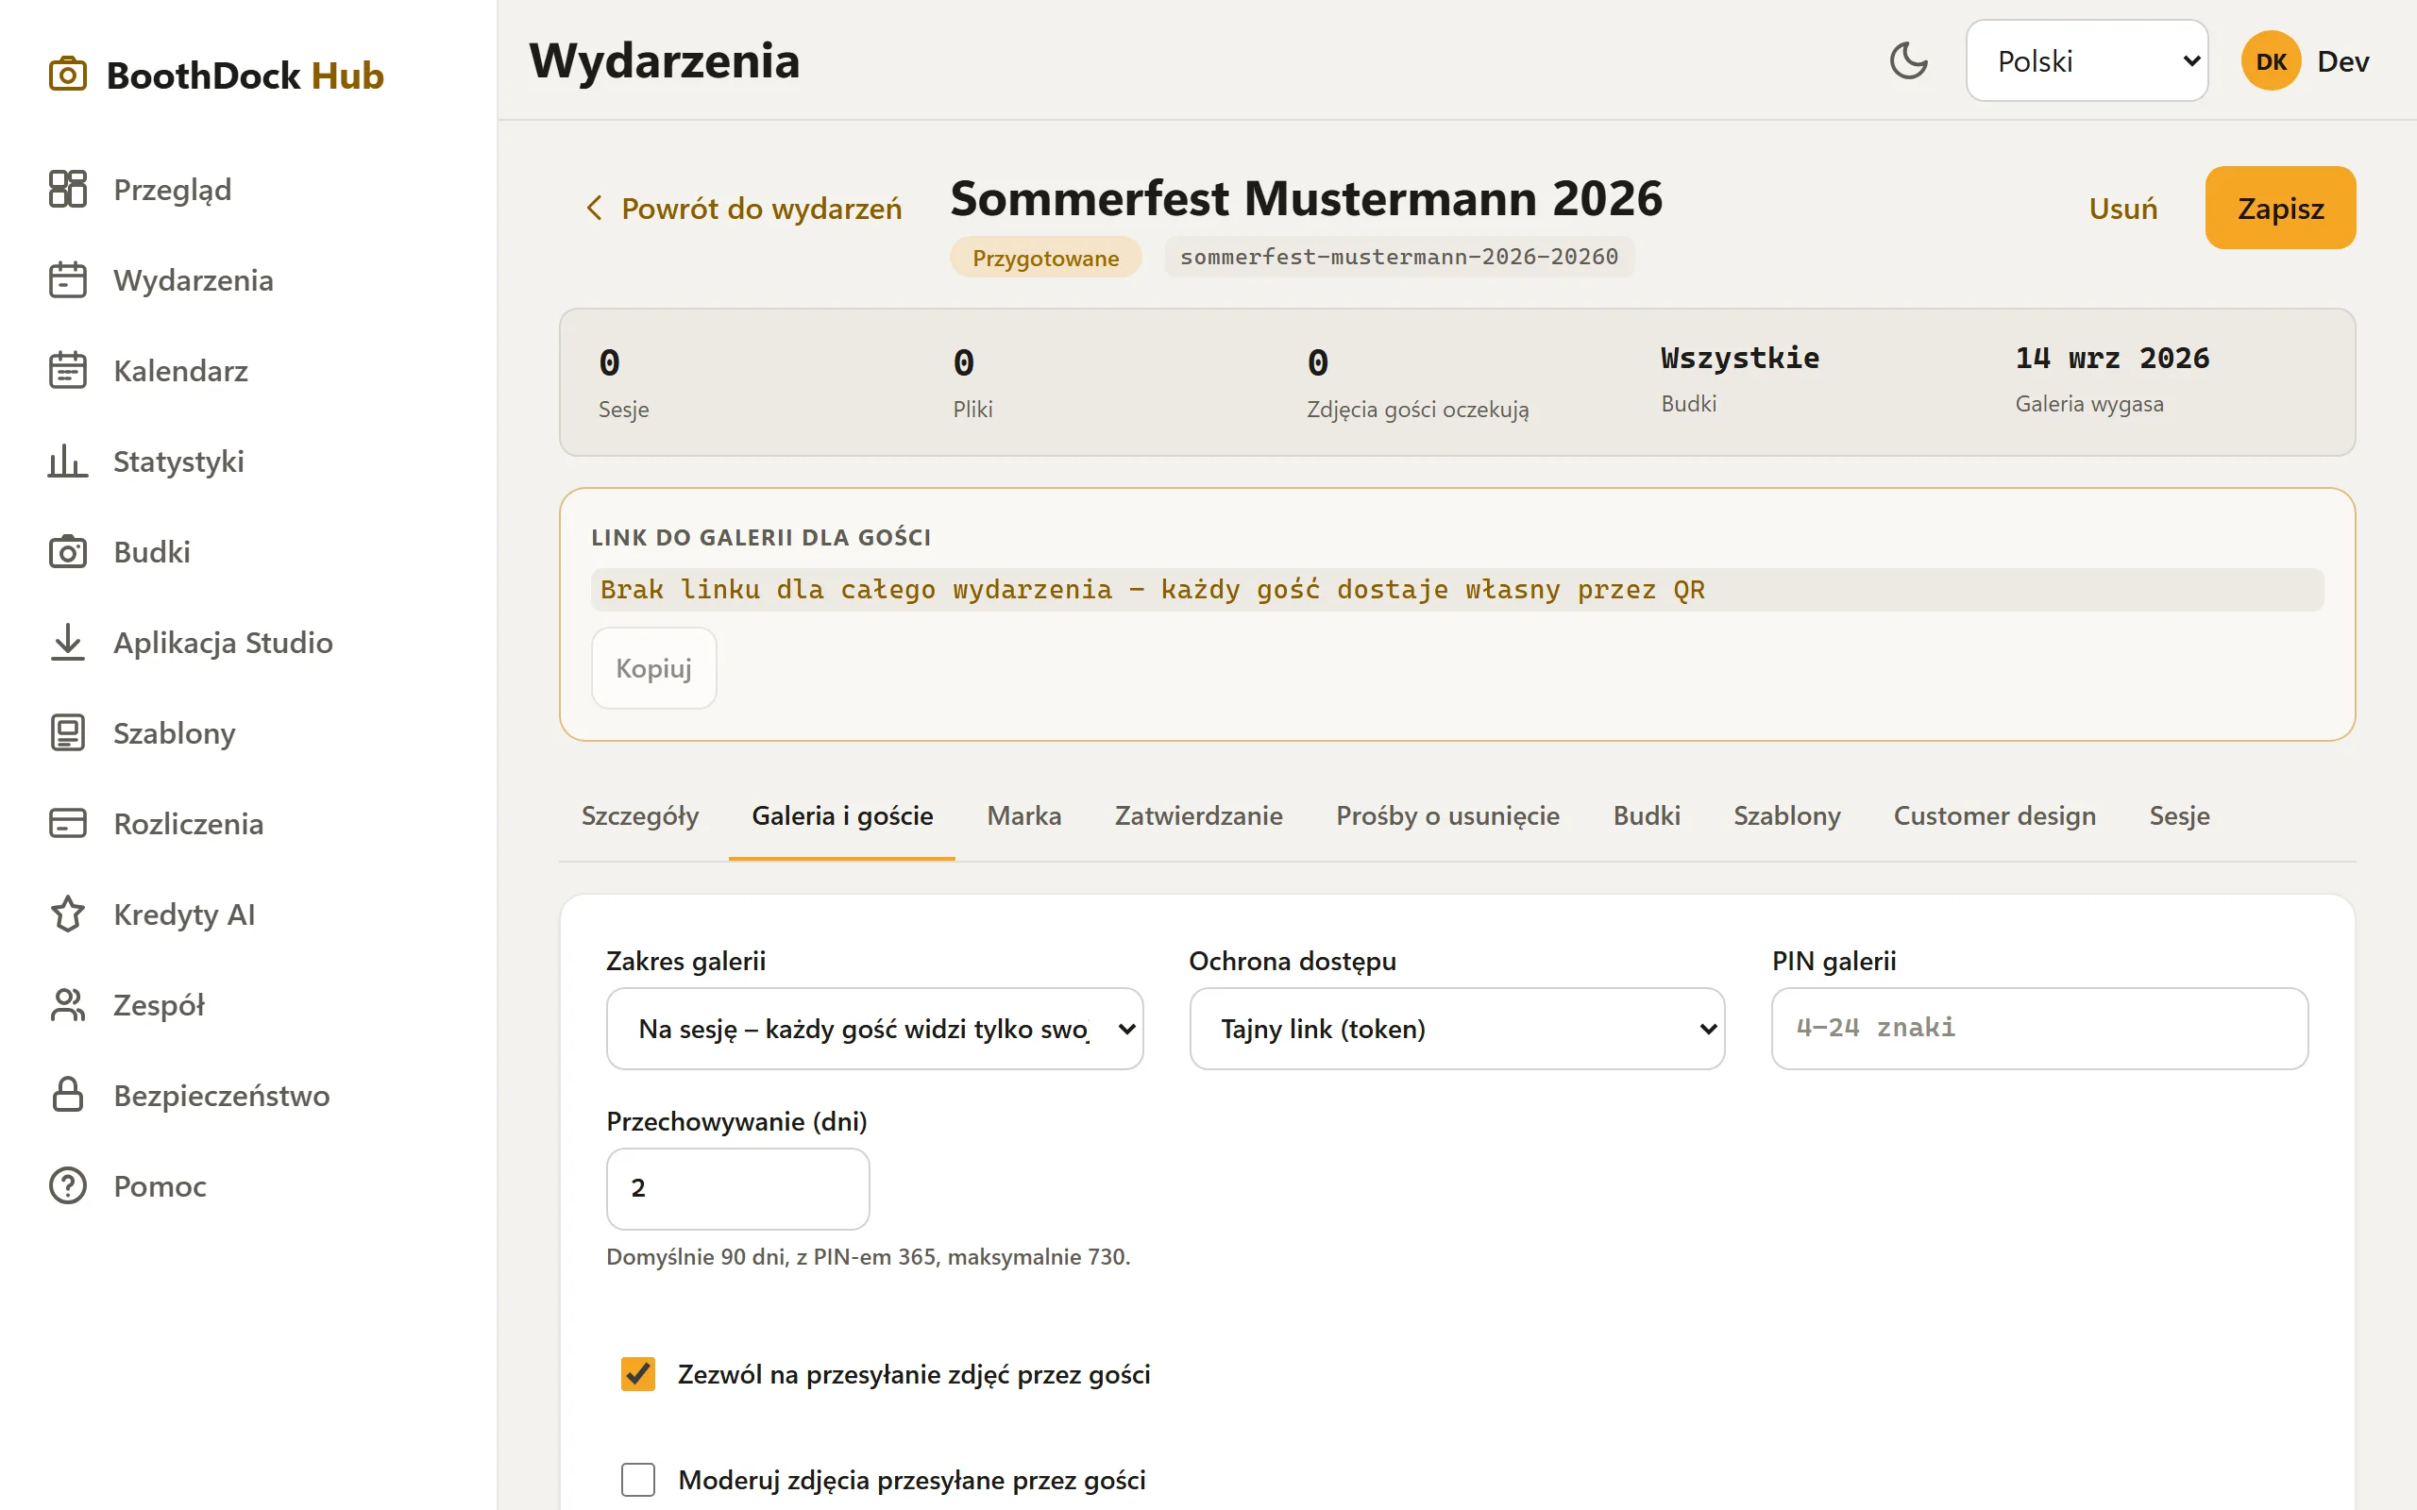Select the Budki camera icon in sidebar
Screen dimensions: 2417x1510
click(68, 551)
